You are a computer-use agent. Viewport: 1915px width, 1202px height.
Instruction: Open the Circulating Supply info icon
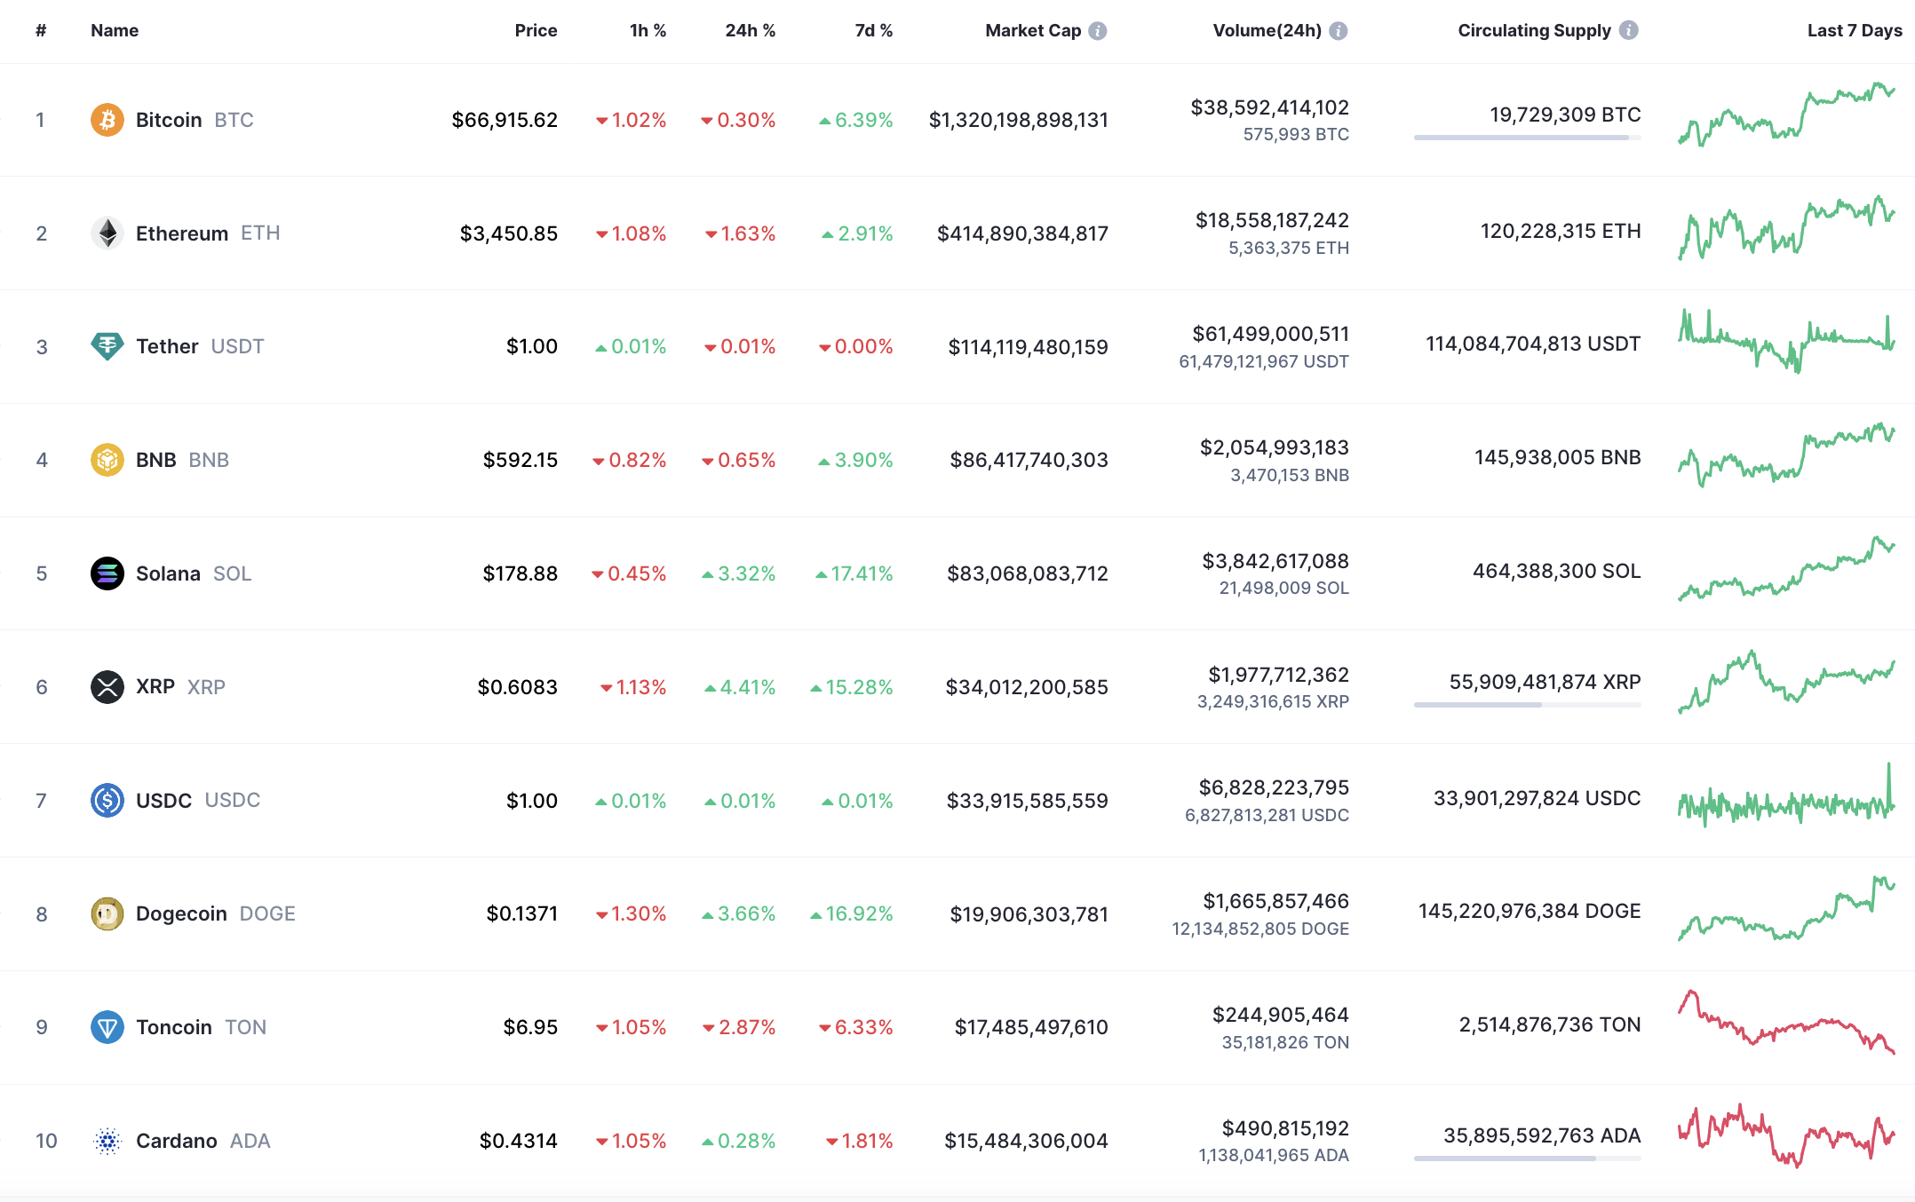tap(1628, 30)
